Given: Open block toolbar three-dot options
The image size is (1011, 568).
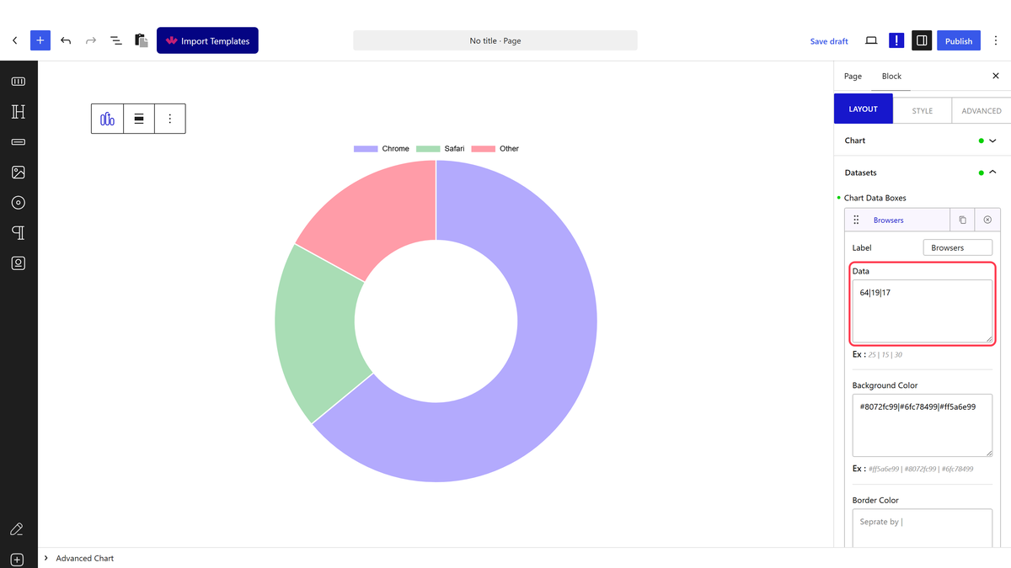Looking at the screenshot, I should click(x=170, y=119).
